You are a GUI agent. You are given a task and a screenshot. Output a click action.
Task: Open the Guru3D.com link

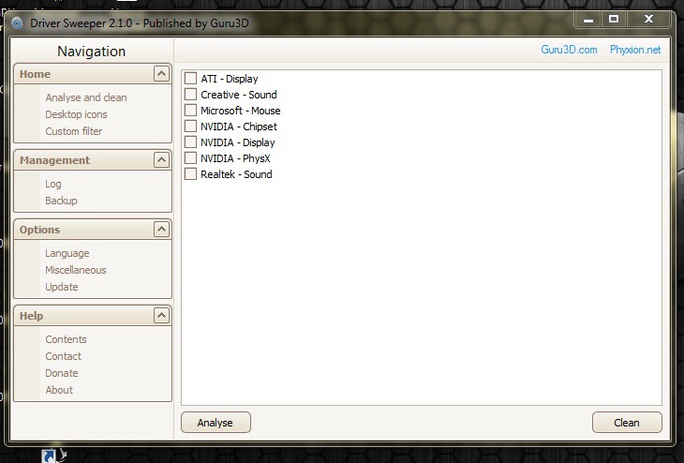[x=569, y=50]
